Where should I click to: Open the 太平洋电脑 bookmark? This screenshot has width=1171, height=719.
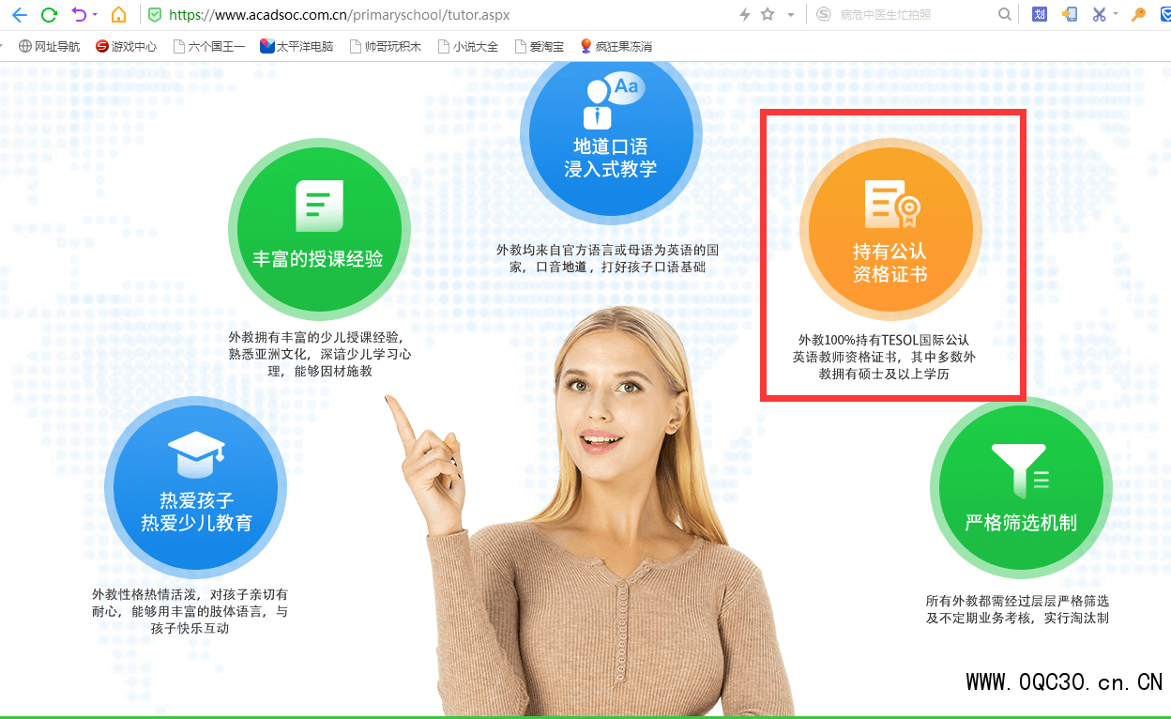pyautogui.click(x=297, y=46)
